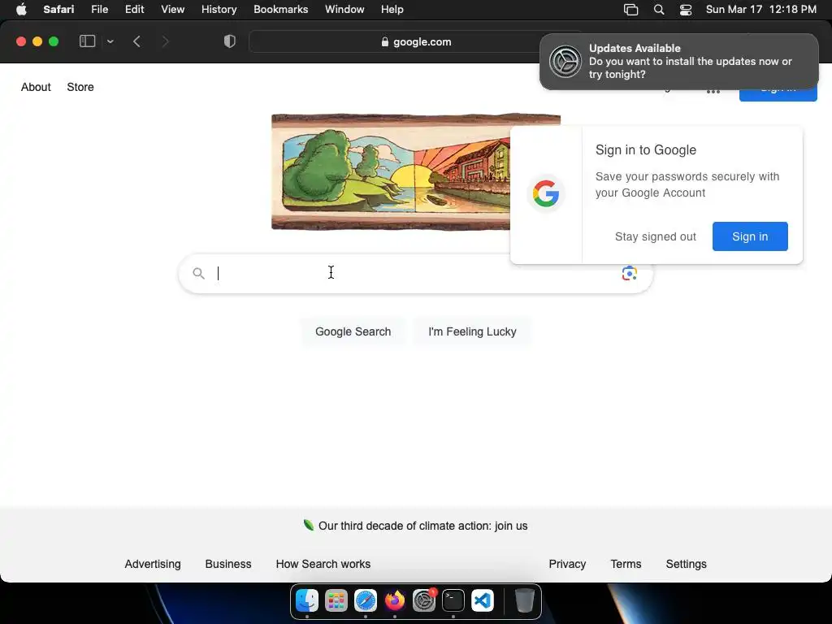This screenshot has width=832, height=624.
Task: Open the Edit menu
Action: (134, 10)
